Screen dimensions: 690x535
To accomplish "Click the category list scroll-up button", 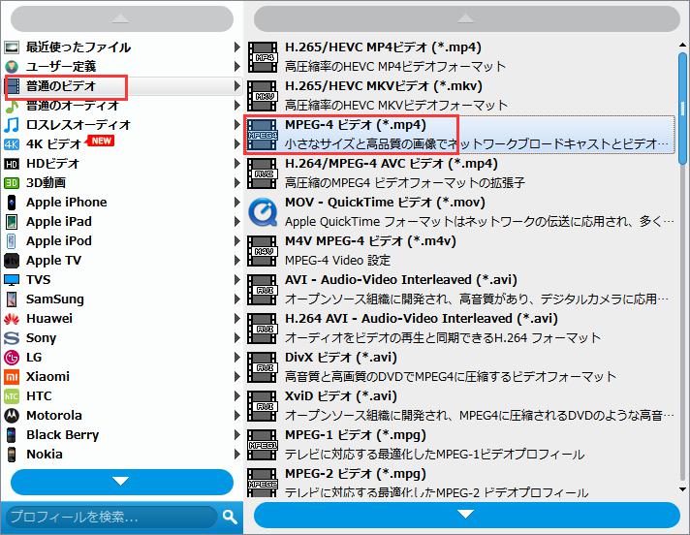I will point(121,19).
